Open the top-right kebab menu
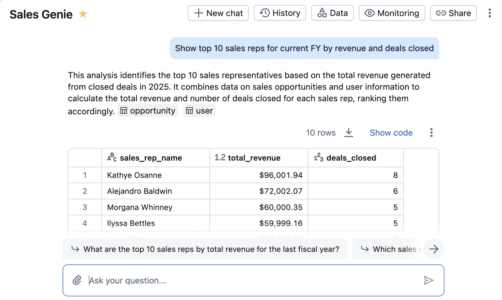Screen dimensions: 502x300 pyautogui.click(x=489, y=13)
